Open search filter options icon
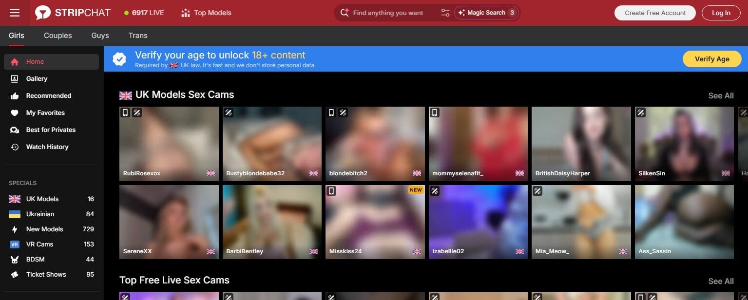The image size is (748, 300). coord(445,13)
